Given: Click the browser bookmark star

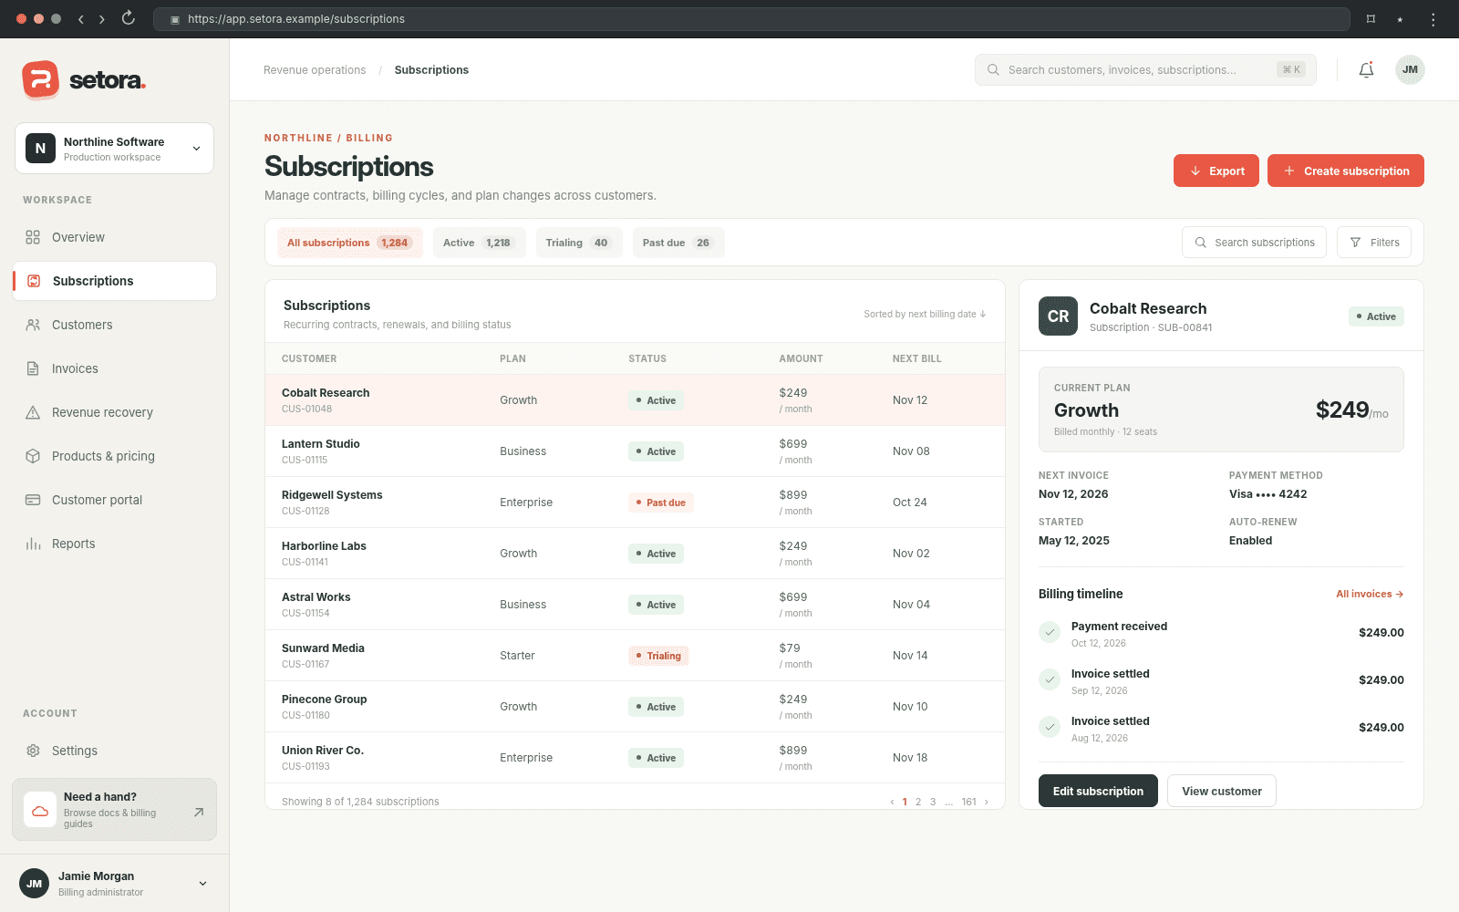Looking at the screenshot, I should coord(1400,19).
